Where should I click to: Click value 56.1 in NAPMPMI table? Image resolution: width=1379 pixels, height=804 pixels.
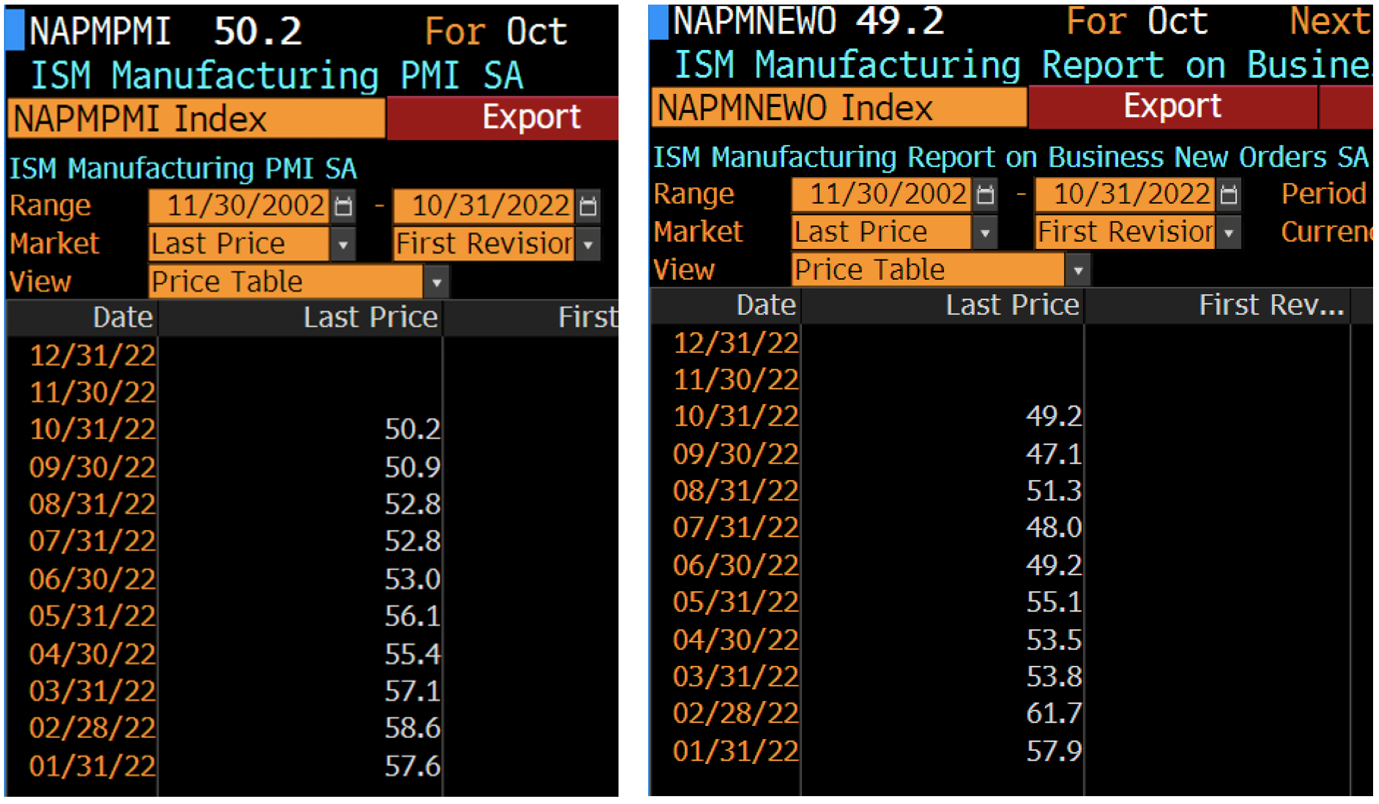[x=412, y=617]
